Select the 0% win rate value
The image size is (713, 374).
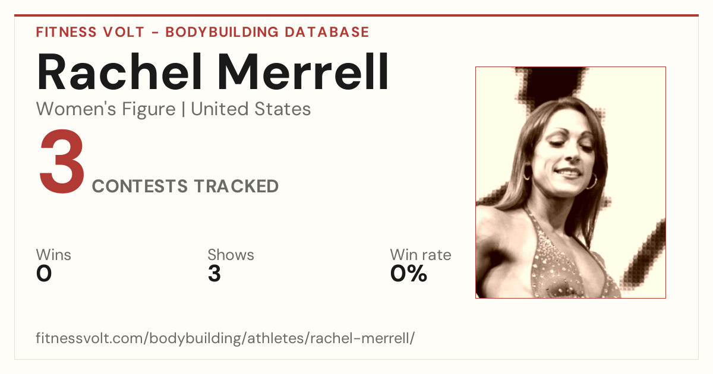click(x=409, y=274)
